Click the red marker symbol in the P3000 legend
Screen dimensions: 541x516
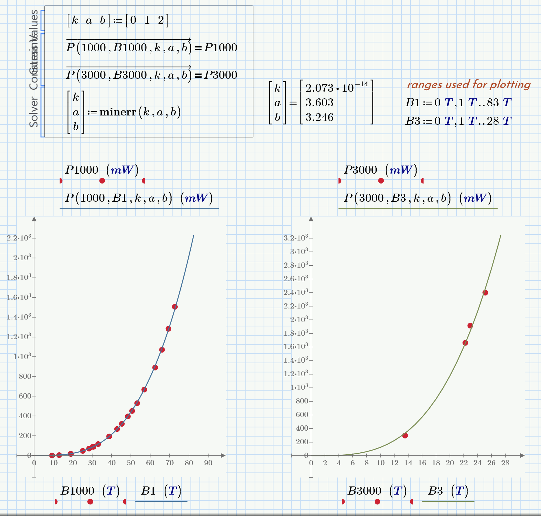380,181
